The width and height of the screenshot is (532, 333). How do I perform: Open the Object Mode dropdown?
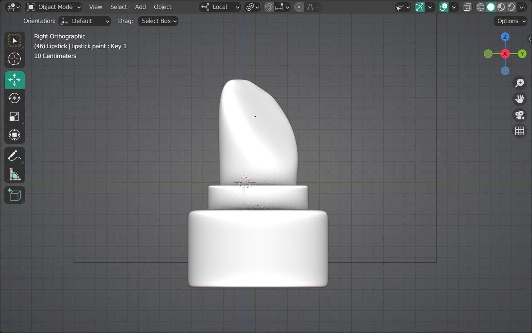pyautogui.click(x=54, y=7)
